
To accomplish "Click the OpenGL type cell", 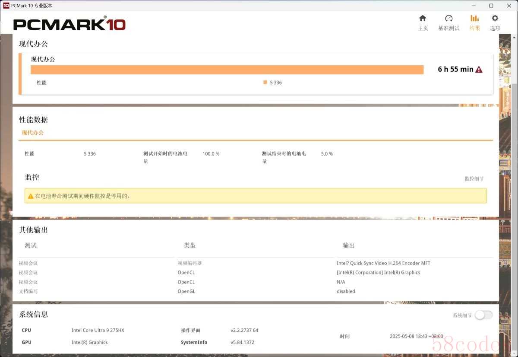I will pos(186,291).
